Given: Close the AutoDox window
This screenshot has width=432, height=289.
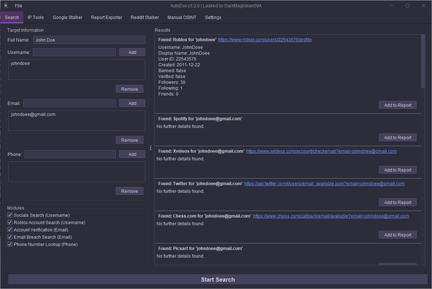Looking at the screenshot, I should click(423, 5).
